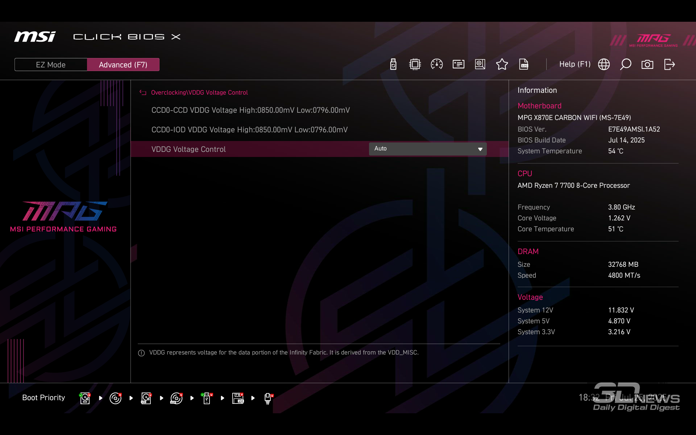Click BIOS version E7E49AMSI.1A52
696x435 pixels.
[634, 129]
